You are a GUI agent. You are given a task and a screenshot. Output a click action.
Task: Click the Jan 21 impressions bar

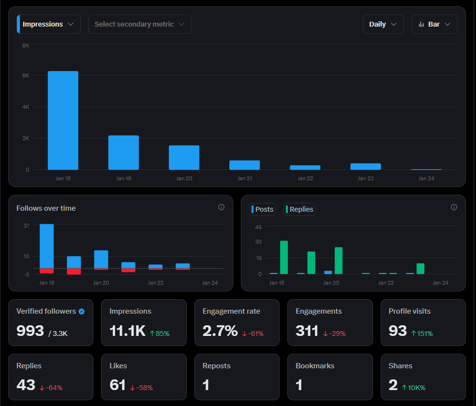click(244, 165)
